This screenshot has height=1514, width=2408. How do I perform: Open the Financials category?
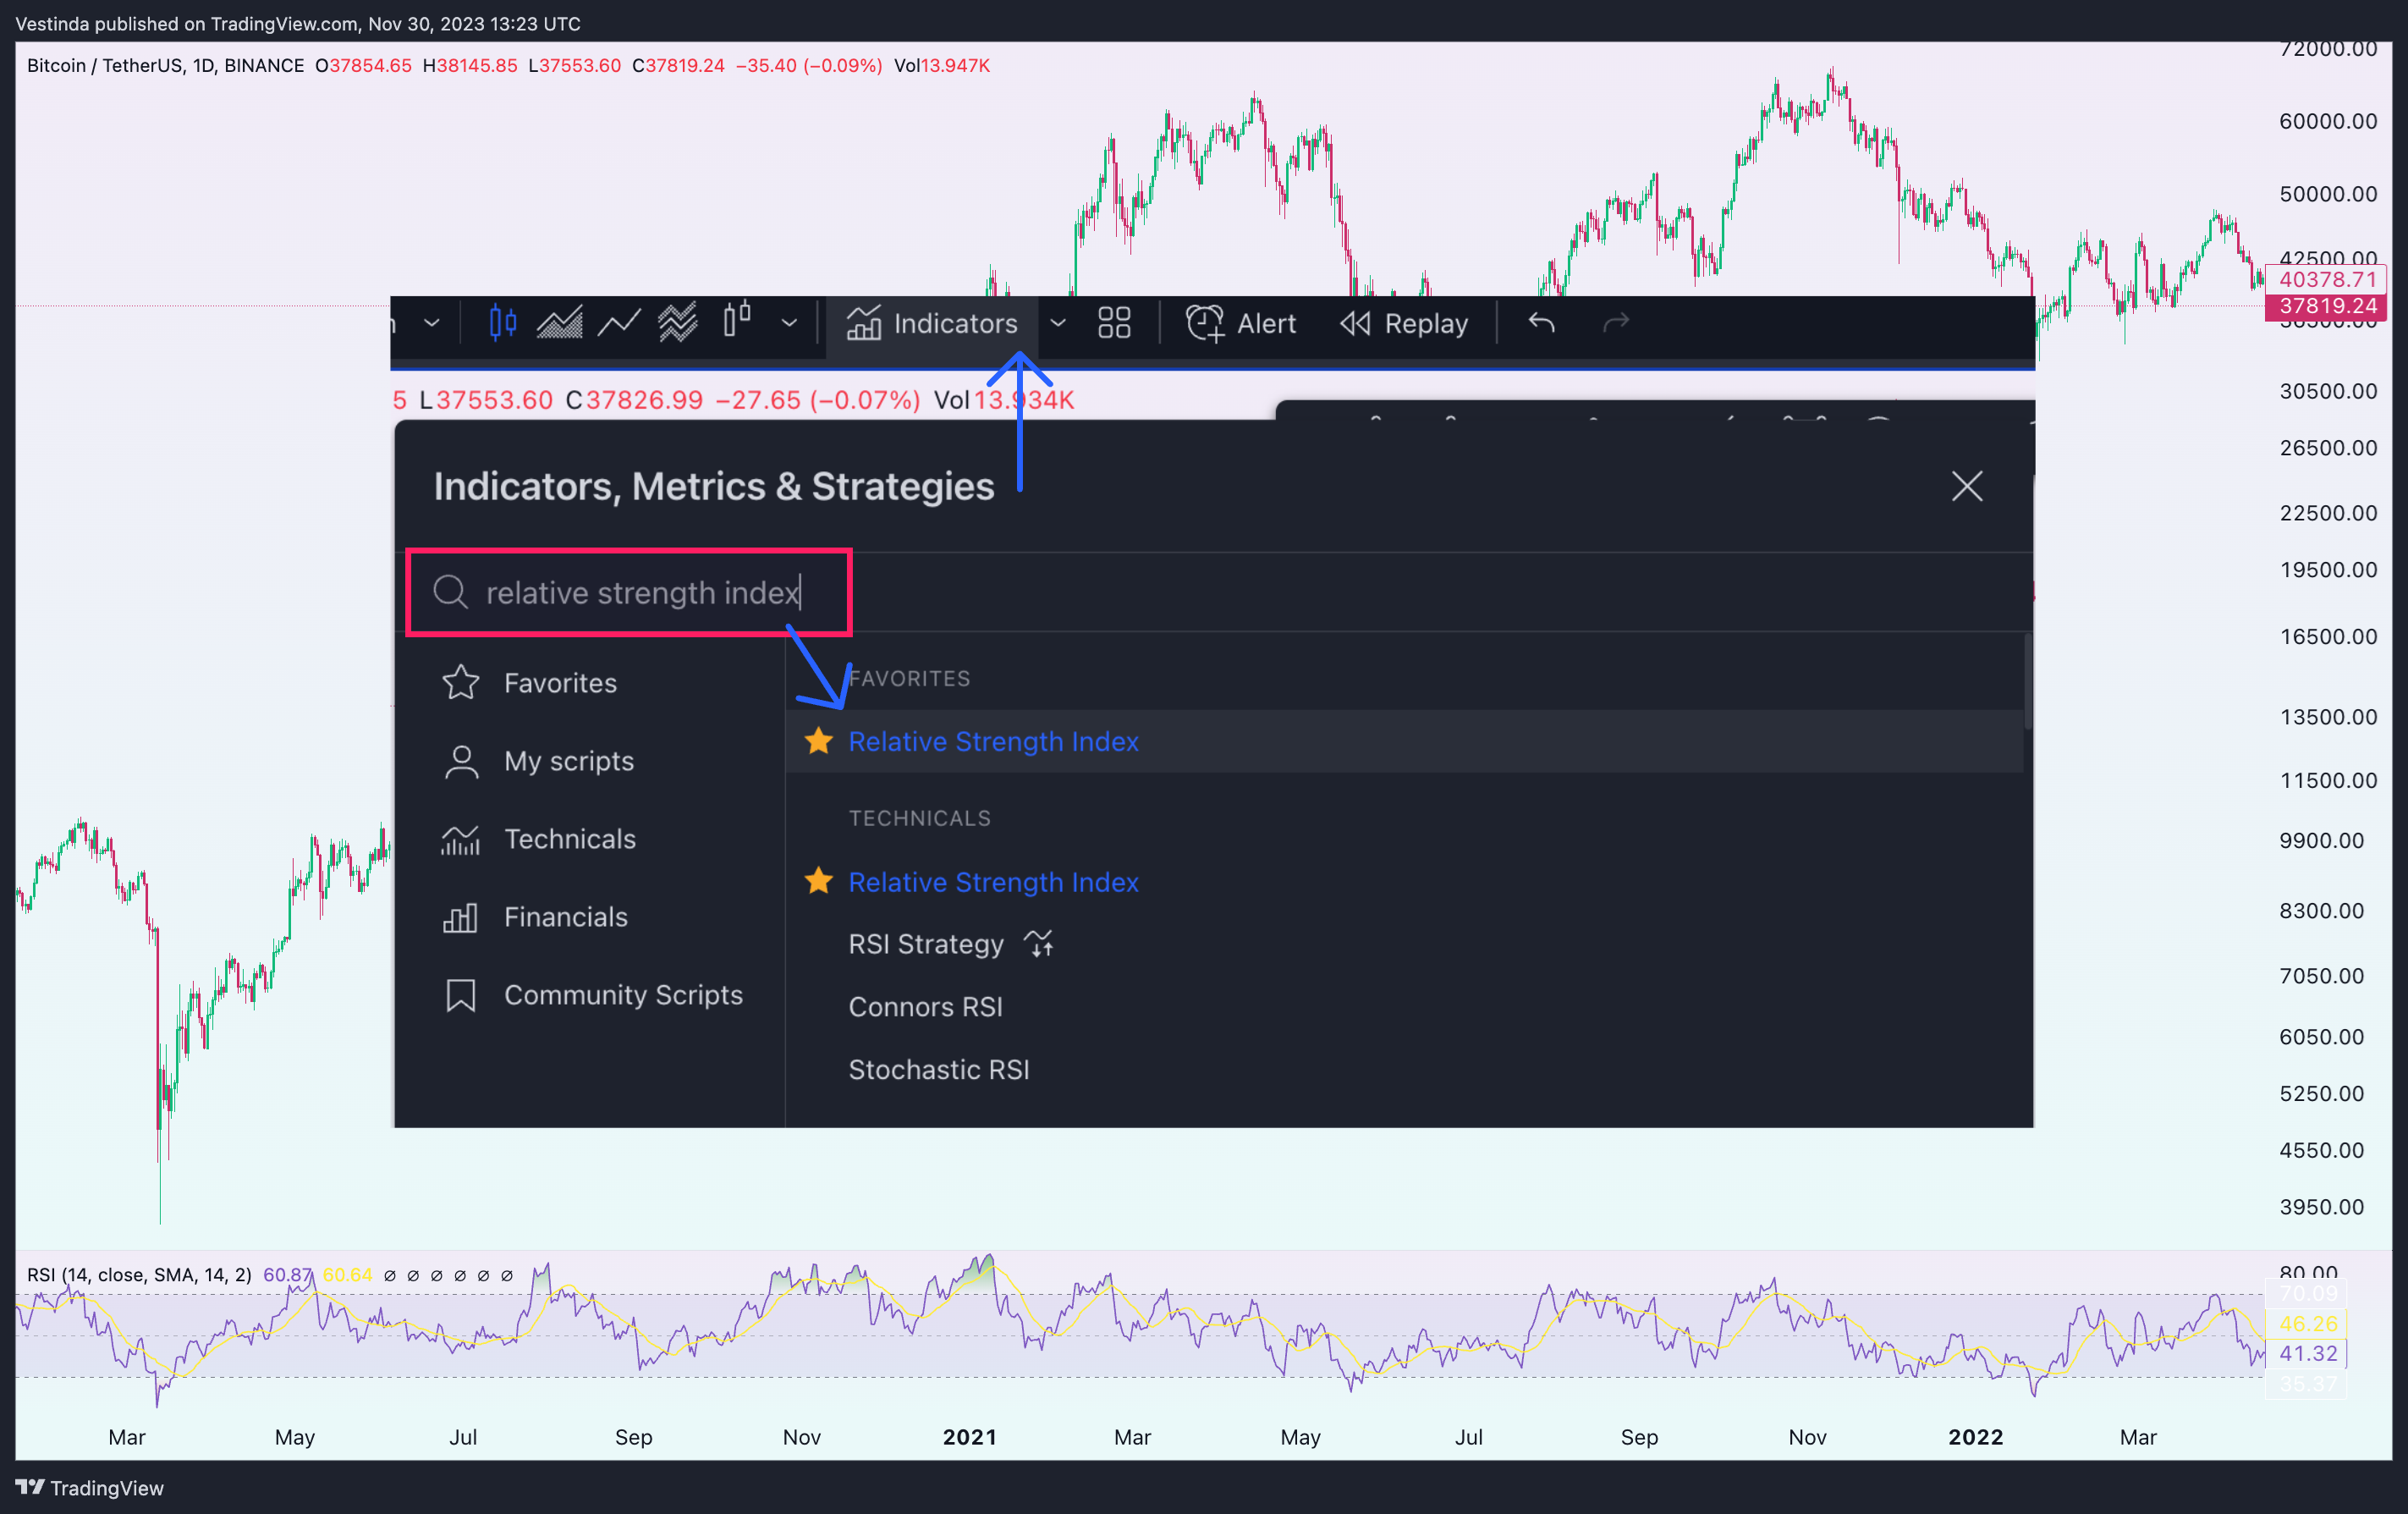click(535, 917)
